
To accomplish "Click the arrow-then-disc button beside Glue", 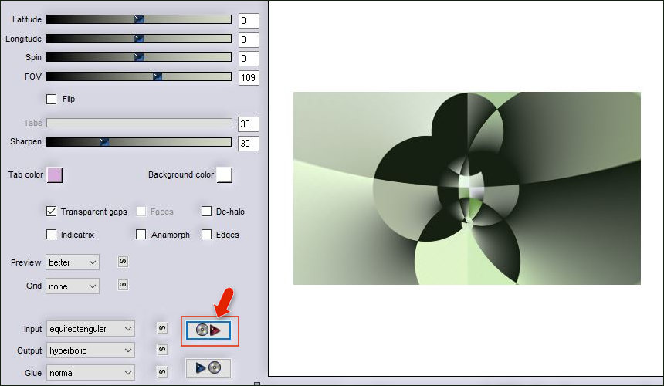I will (208, 367).
